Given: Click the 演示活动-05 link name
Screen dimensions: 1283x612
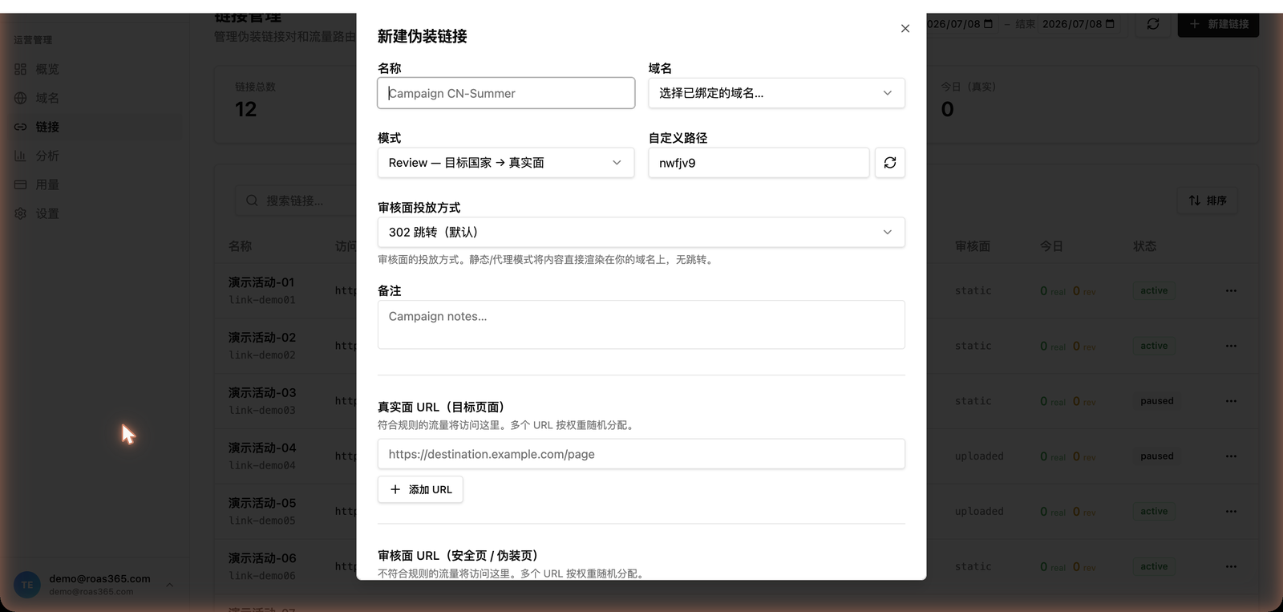Looking at the screenshot, I should point(262,503).
